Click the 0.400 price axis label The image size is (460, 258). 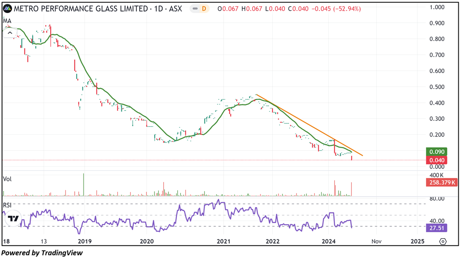[x=437, y=103]
